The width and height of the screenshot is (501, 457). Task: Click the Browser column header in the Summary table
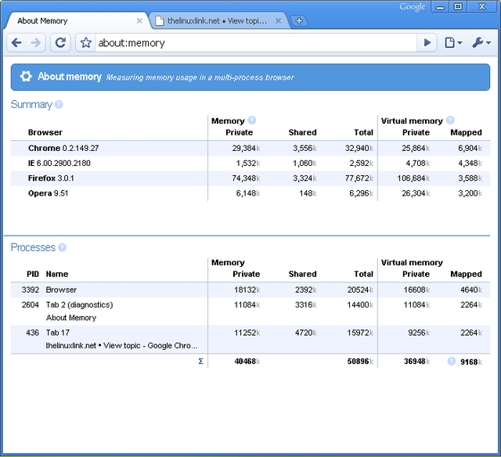click(x=45, y=132)
